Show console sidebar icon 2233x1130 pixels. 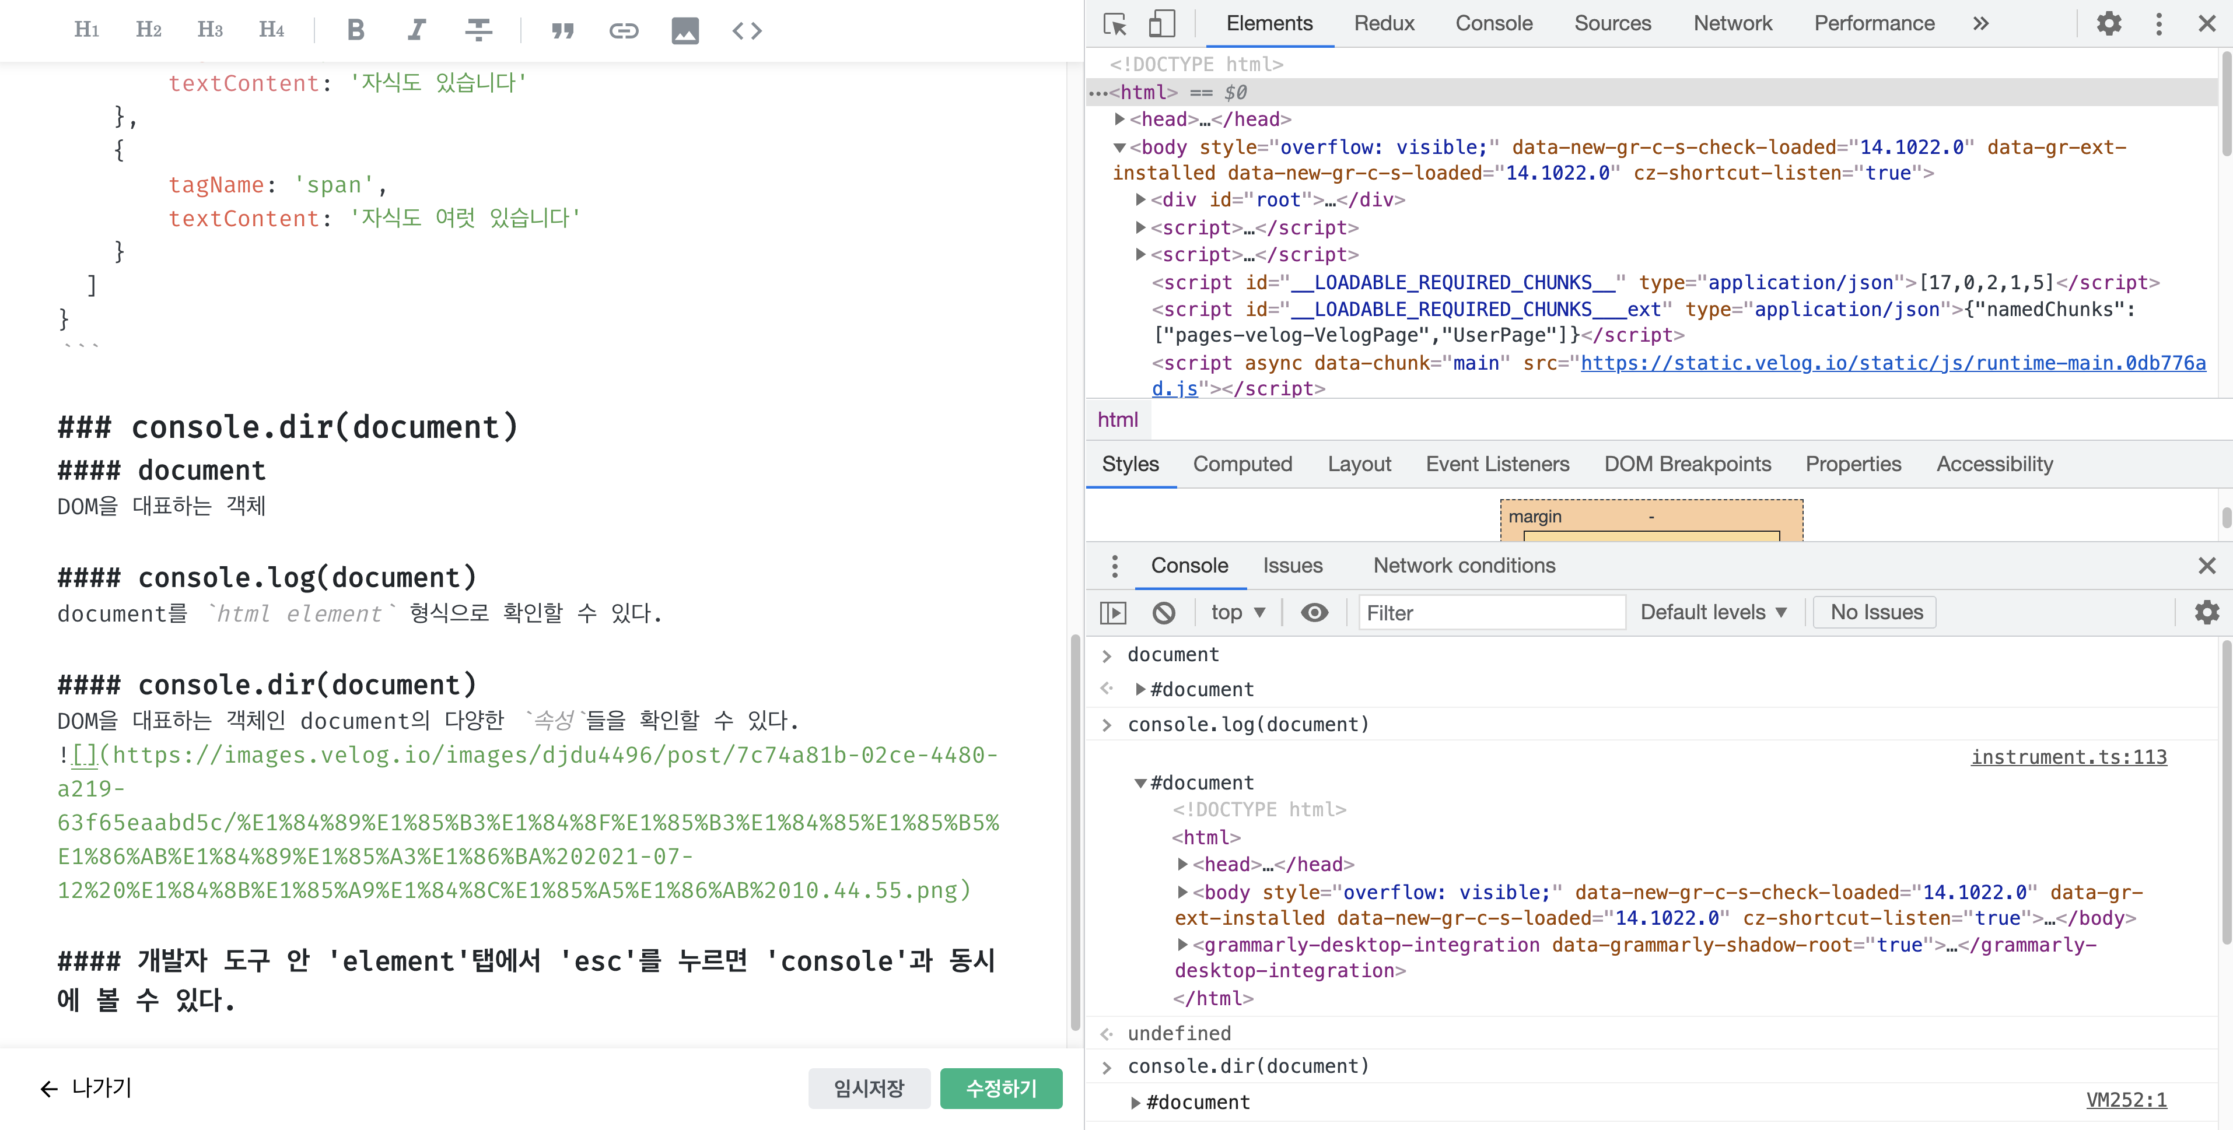[1113, 613]
